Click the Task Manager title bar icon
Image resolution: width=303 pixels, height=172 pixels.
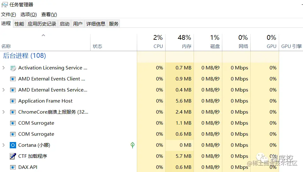[4, 4]
